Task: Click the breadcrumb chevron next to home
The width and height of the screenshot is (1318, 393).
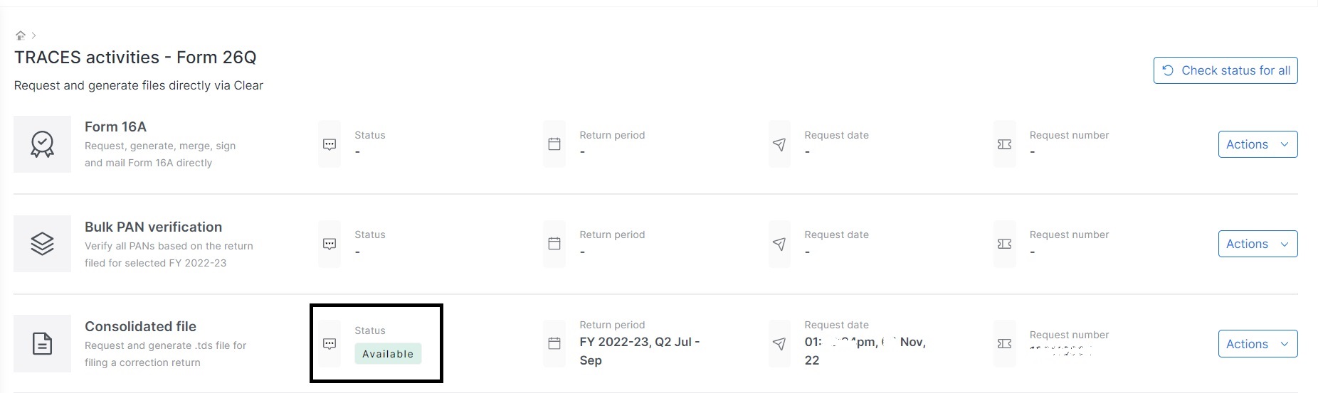Action: (x=33, y=35)
